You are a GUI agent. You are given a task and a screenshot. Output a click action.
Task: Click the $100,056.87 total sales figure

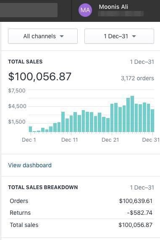[x=40, y=76]
